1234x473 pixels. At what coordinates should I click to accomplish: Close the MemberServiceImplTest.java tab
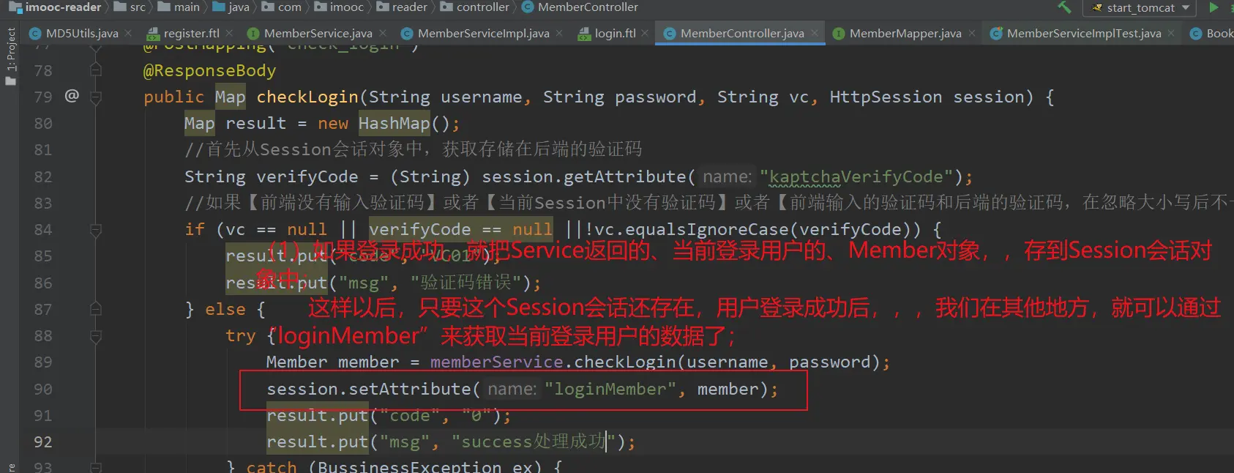1172,33
